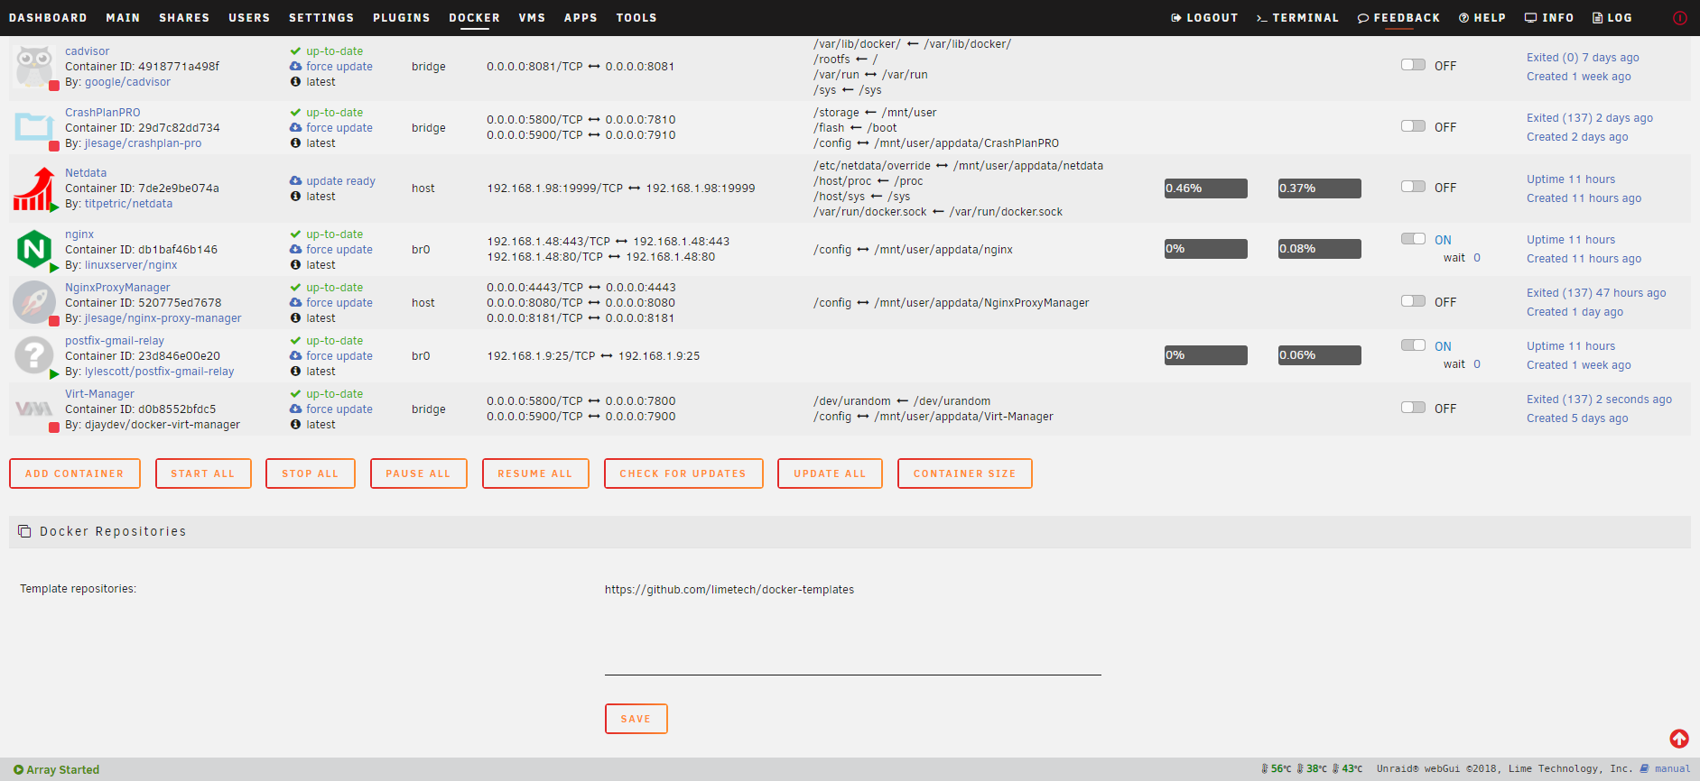Click force update for cadvisor
Viewport: 1700px width, 781px height.
(x=339, y=67)
